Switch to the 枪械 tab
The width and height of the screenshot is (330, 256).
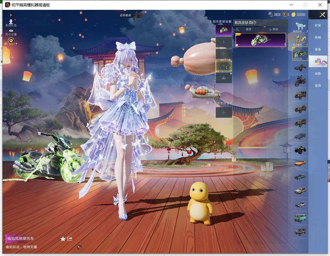point(318,37)
